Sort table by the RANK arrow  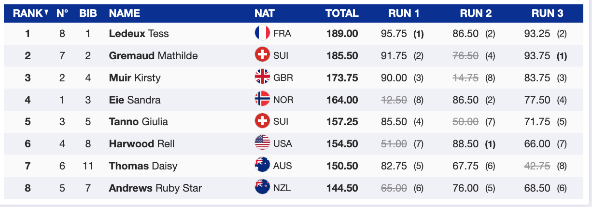[x=46, y=13]
